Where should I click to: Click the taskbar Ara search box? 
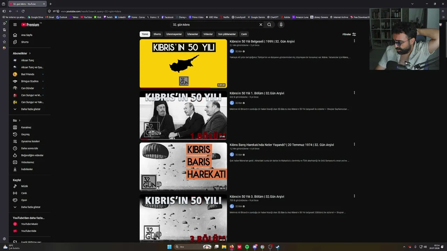(193, 247)
